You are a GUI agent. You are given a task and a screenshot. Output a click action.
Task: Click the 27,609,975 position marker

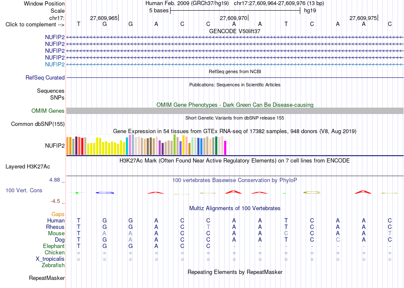click(364, 18)
